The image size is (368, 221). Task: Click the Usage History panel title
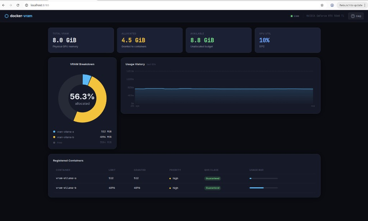click(x=135, y=64)
